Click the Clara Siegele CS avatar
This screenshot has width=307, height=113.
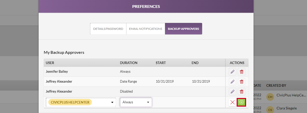(270, 110)
